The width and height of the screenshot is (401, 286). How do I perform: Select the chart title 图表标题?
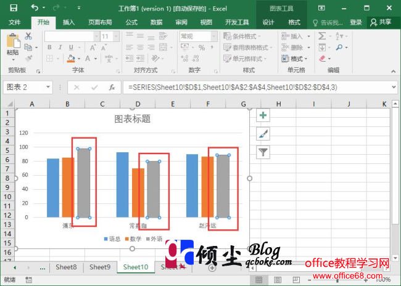tap(132, 119)
